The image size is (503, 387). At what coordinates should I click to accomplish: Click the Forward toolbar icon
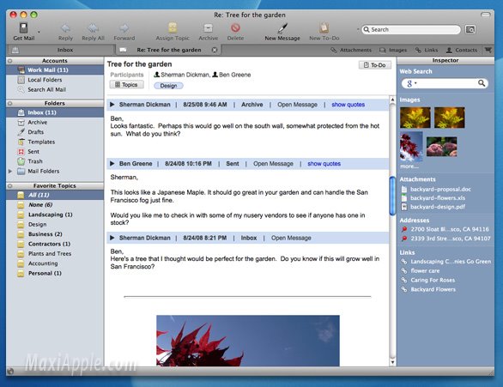click(124, 28)
